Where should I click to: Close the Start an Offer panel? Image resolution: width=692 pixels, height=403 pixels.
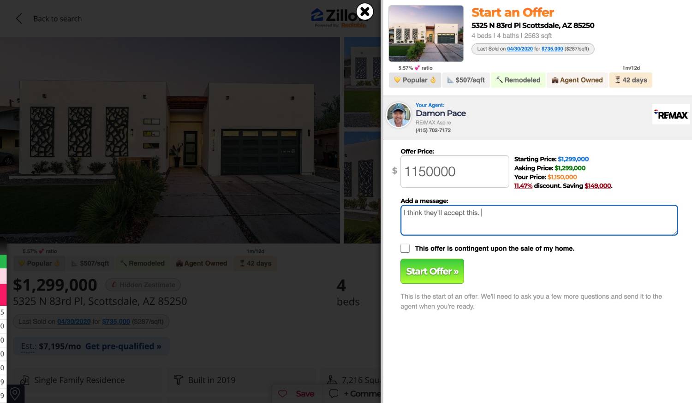[365, 12]
